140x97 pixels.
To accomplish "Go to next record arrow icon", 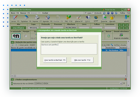I will [x=112, y=13].
